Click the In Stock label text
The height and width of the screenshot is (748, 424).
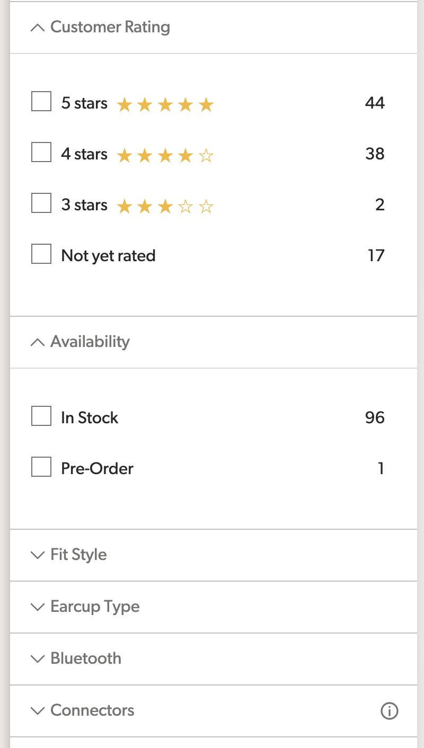coord(90,417)
